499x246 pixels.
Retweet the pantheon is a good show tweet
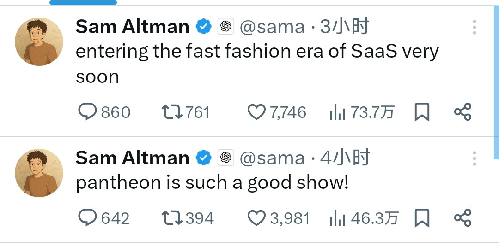188,218
